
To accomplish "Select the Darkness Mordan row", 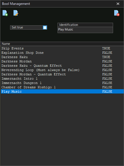I will pyautogui.click(x=62, y=61).
